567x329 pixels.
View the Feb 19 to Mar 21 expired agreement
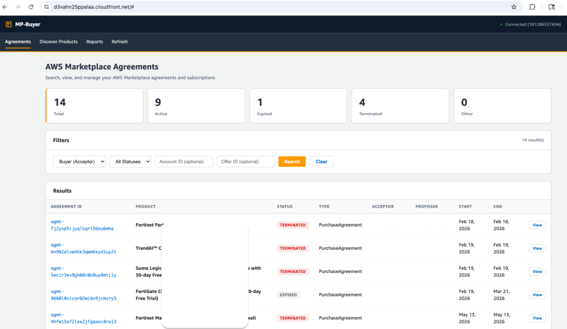tap(537, 295)
